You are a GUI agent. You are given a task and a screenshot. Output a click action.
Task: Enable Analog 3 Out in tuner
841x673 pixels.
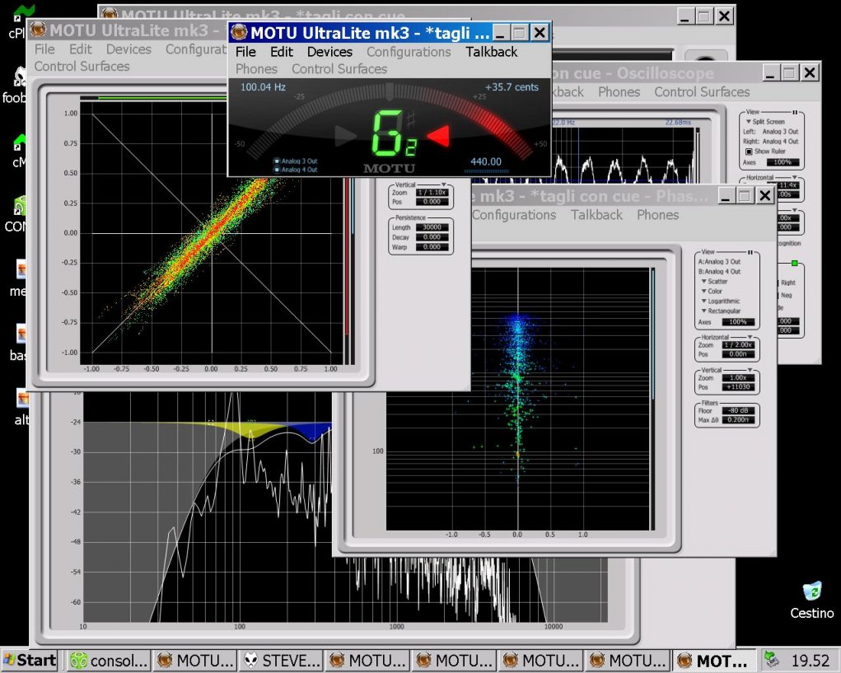point(277,161)
